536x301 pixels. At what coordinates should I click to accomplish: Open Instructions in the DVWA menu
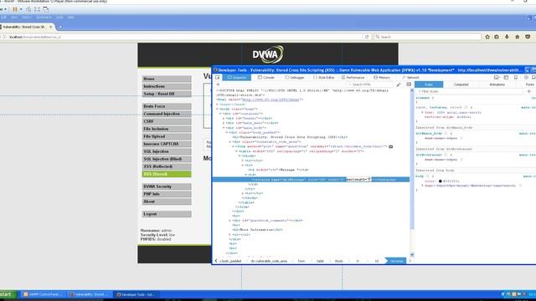(167, 86)
